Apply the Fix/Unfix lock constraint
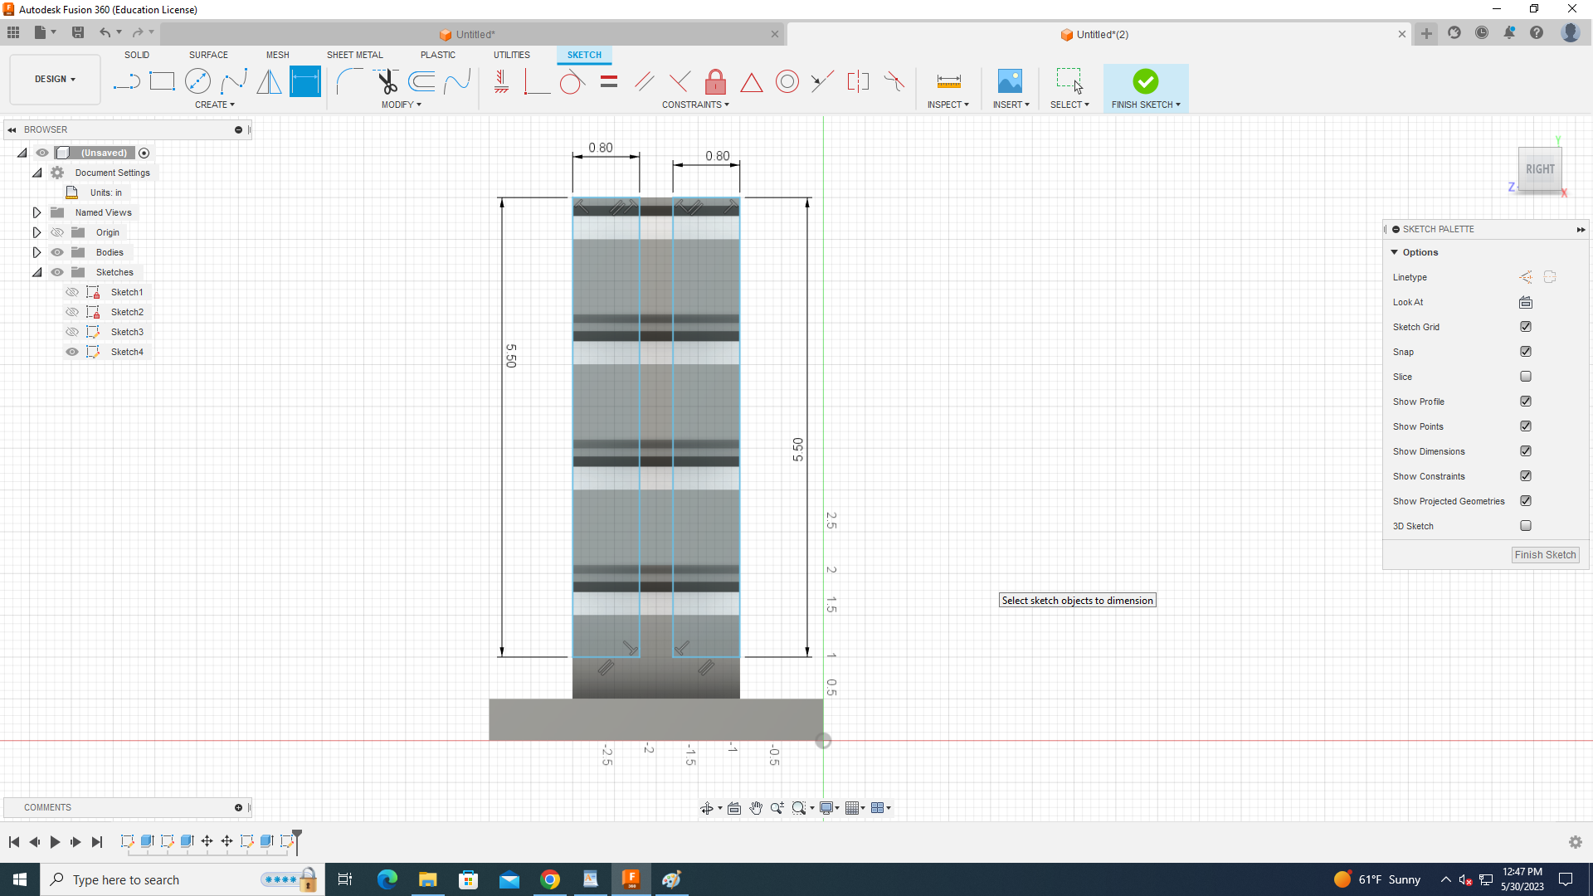1593x896 pixels. pos(715,81)
